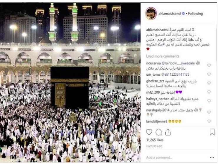Like kendalljenne5's comment heart

tap(209, 121)
